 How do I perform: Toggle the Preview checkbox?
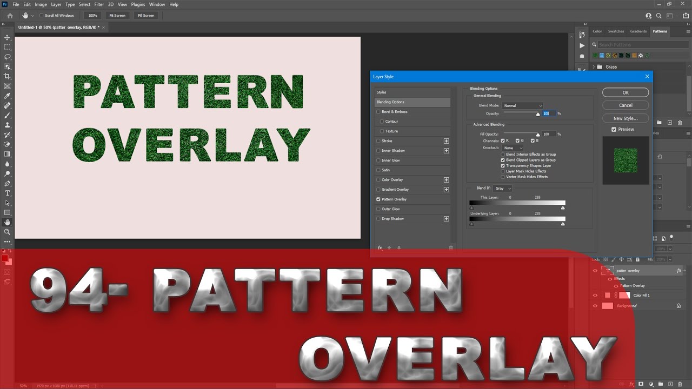[614, 129]
